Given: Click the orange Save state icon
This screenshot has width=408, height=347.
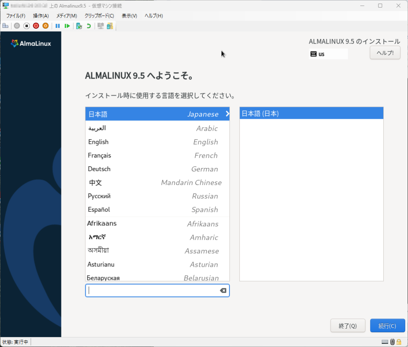Looking at the screenshot, I should tap(45, 26).
